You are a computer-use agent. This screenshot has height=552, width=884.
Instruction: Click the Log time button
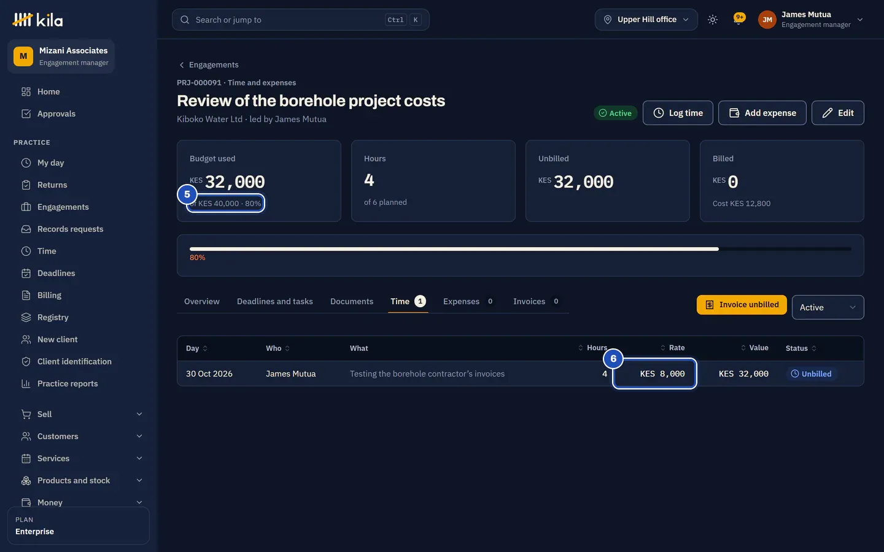[x=678, y=113]
